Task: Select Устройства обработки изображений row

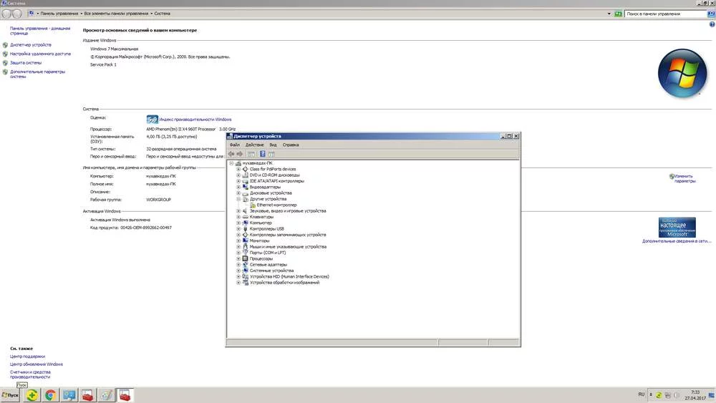Action: 284,282
